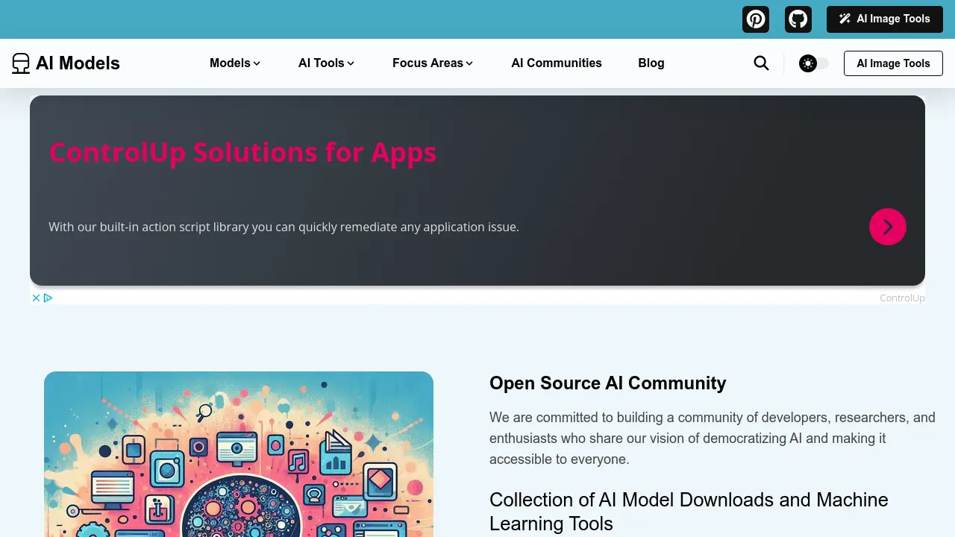This screenshot has width=955, height=537.
Task: Open search with magnifier icon
Action: point(761,63)
